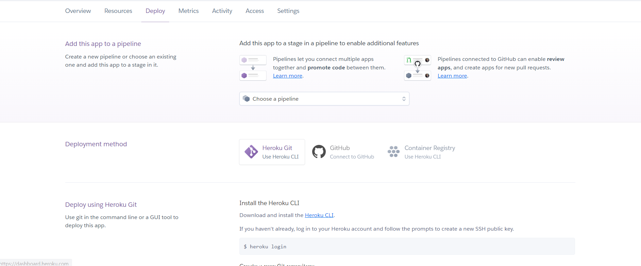Click the Add this app to a pipeline heading
Image resolution: width=641 pixels, height=266 pixels.
[103, 44]
